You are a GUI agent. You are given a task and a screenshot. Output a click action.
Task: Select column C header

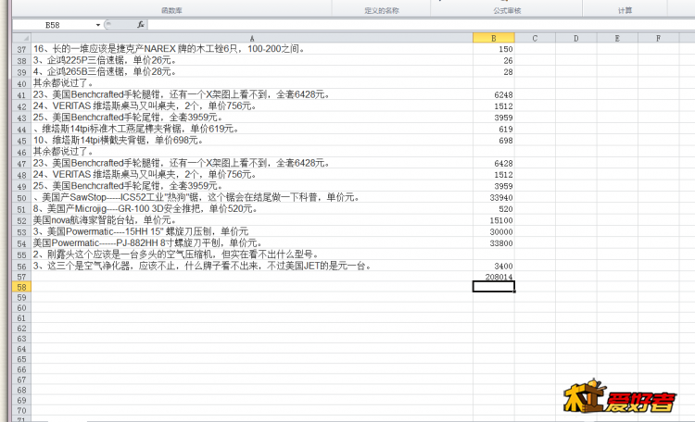535,38
